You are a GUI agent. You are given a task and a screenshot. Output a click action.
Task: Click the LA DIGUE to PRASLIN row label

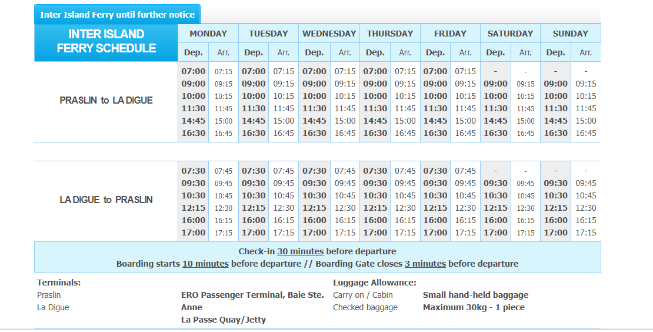pyautogui.click(x=106, y=200)
